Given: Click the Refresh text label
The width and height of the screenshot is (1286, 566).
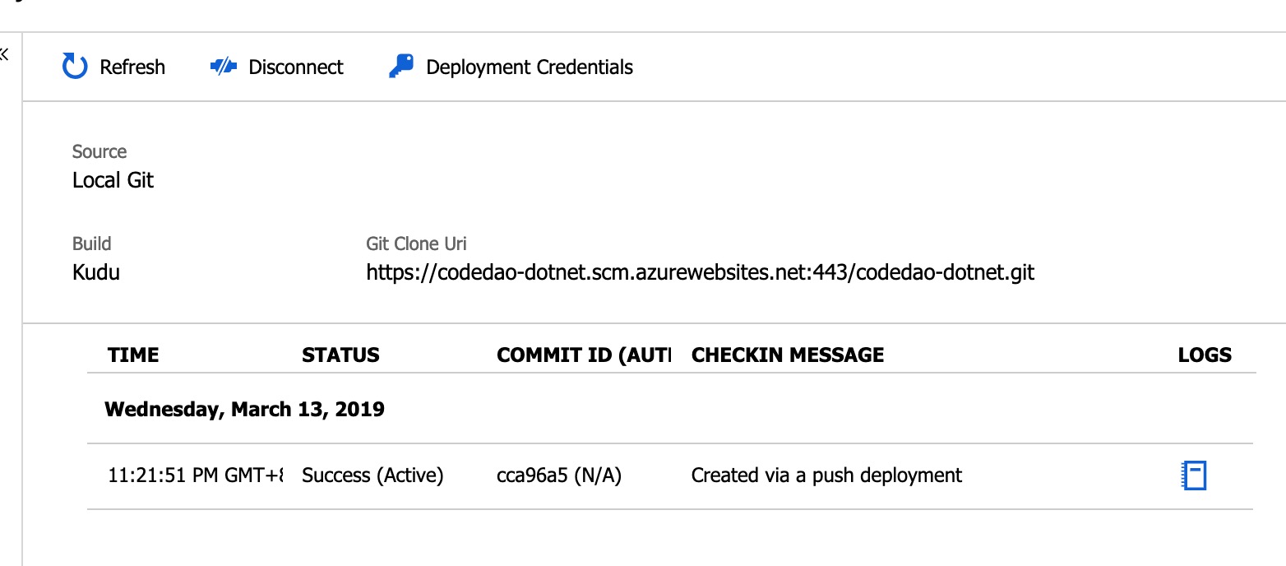Looking at the screenshot, I should pyautogui.click(x=132, y=67).
